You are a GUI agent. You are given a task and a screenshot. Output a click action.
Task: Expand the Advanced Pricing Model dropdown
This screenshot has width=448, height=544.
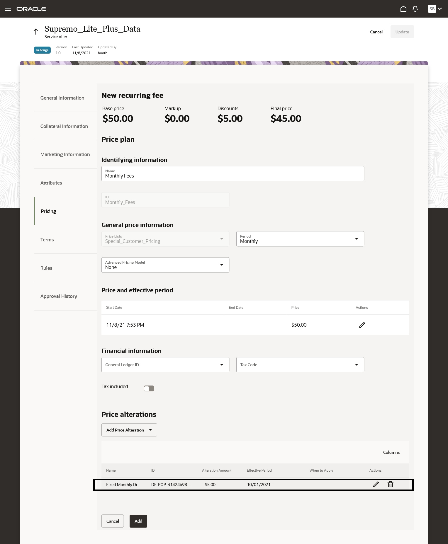point(165,265)
